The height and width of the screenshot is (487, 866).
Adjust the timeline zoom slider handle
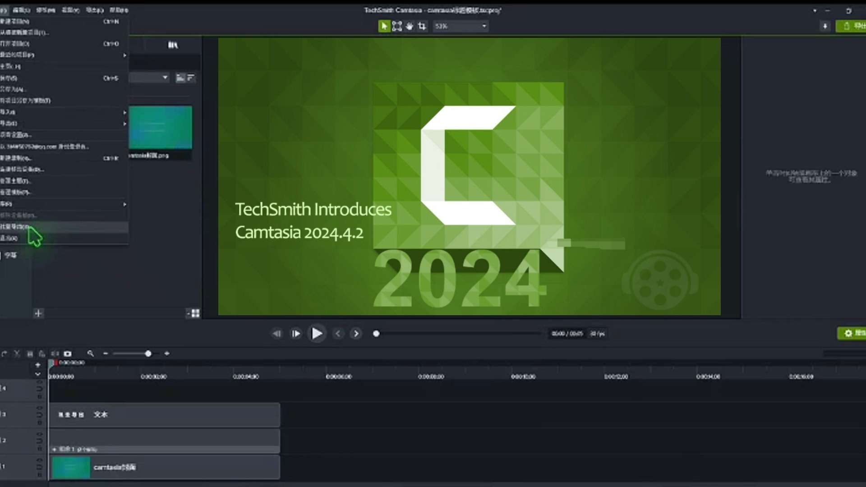pos(148,354)
